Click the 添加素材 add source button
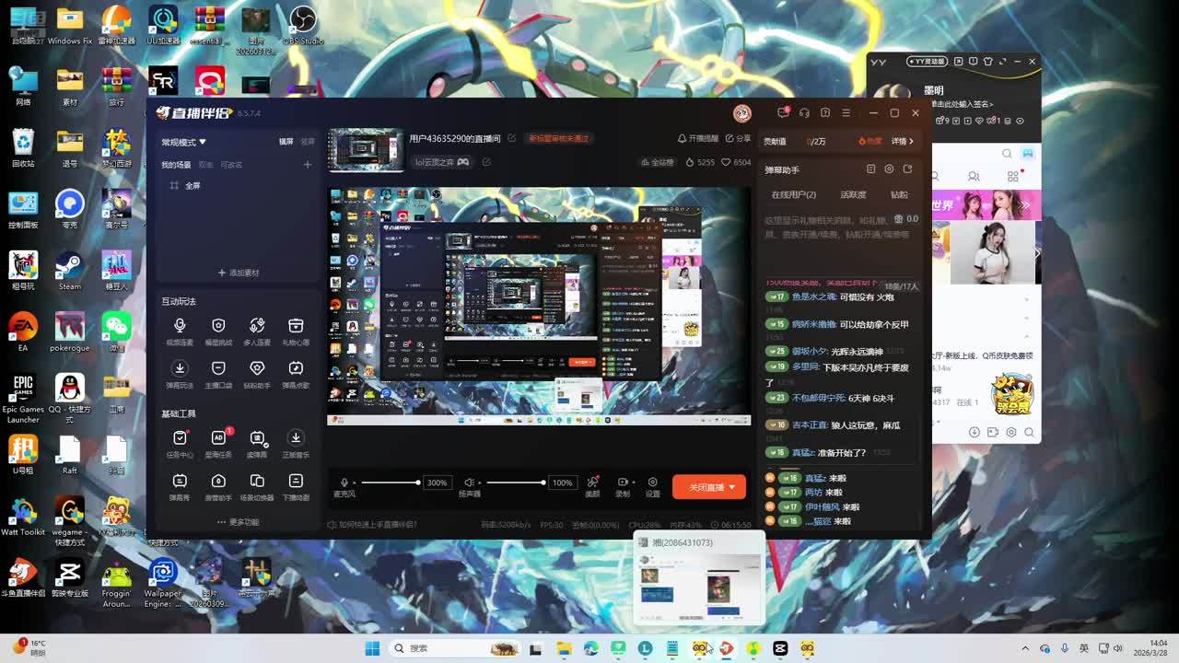Viewport: 1179px width, 663px height. click(239, 273)
